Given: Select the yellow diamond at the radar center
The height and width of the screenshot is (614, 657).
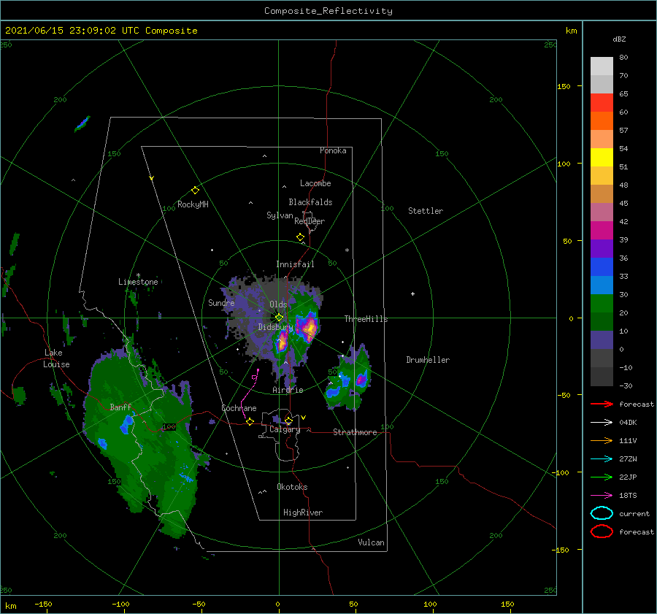Looking at the screenshot, I should click(279, 318).
